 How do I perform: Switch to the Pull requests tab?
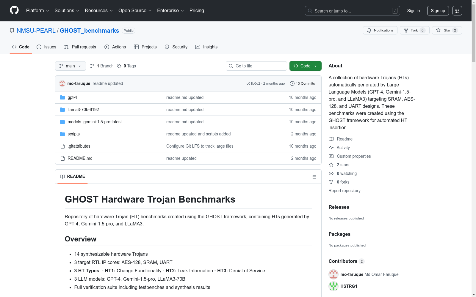[x=80, y=47]
